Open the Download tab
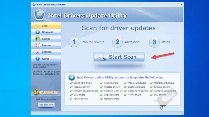The height and width of the screenshot is (117, 209). [46, 32]
